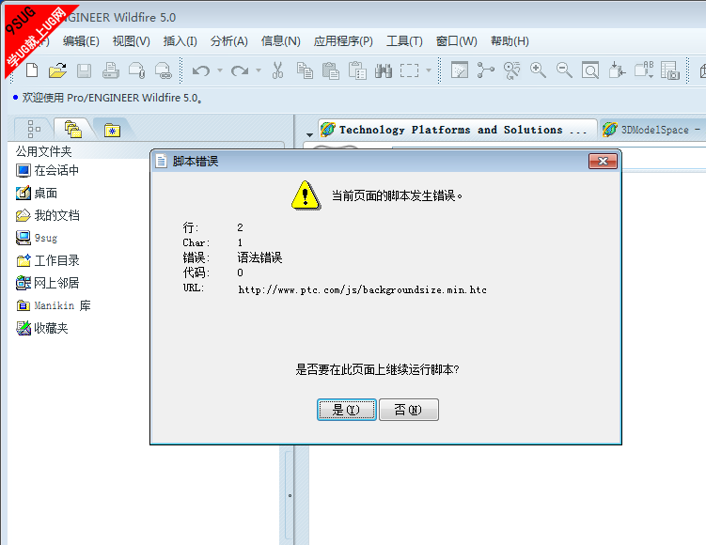Click the Copy toolbar icon

click(x=305, y=70)
